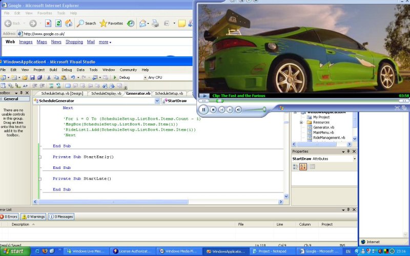The width and height of the screenshot is (410, 256).
Task: Switch to the ScheduleDisplay.vb tab
Action: [x=105, y=94]
